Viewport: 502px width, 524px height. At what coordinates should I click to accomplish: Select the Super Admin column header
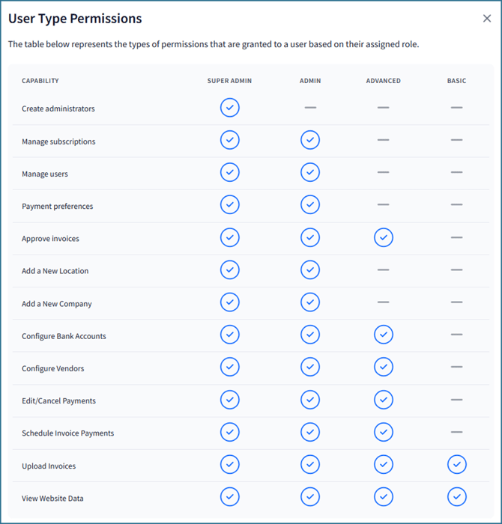[229, 81]
